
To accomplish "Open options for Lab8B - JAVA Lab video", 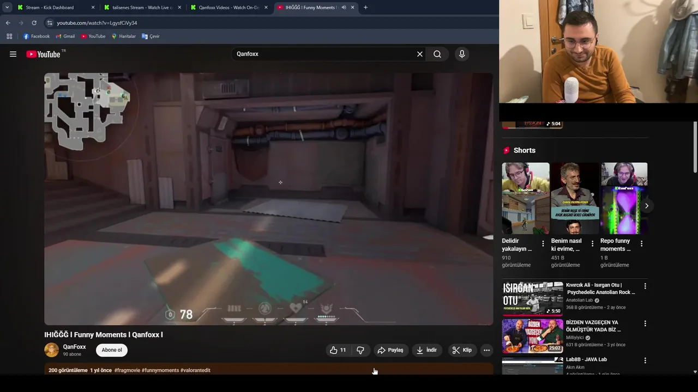I will [x=645, y=360].
